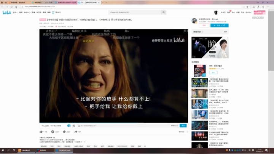Close the active browser tab
The image size is (274, 154).
99,3
